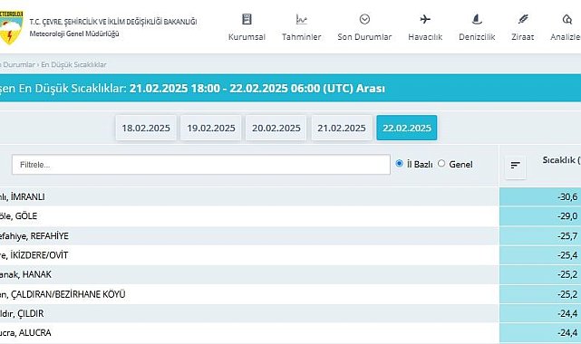
Task: Click the Ziraat plant icon
Action: [x=523, y=19]
